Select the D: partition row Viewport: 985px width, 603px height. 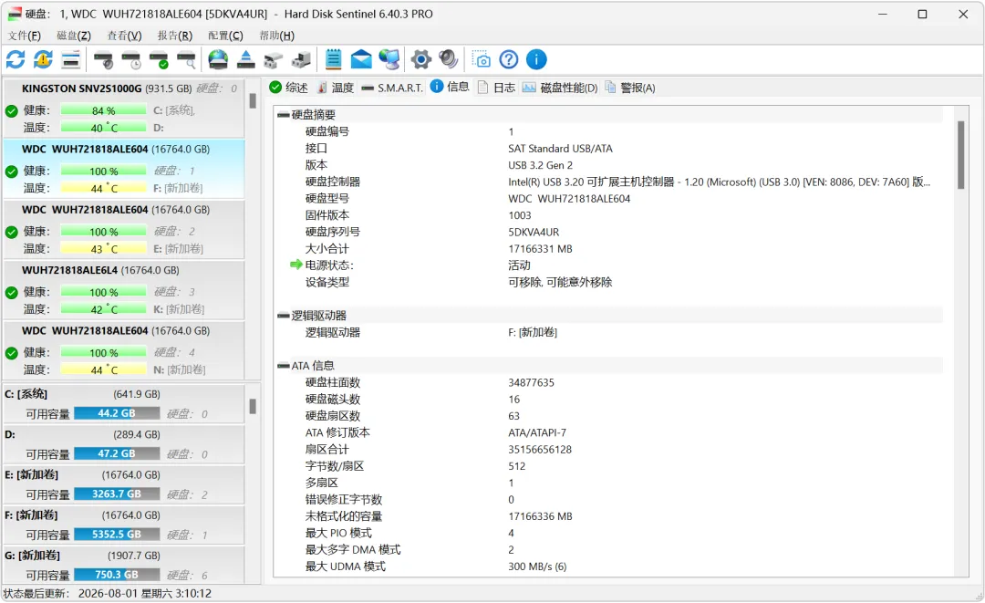tap(124, 443)
